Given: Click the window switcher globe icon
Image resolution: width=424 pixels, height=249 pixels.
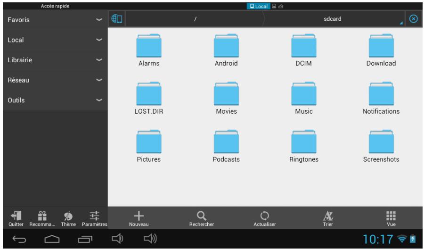Looking at the screenshot, I should pos(116,19).
